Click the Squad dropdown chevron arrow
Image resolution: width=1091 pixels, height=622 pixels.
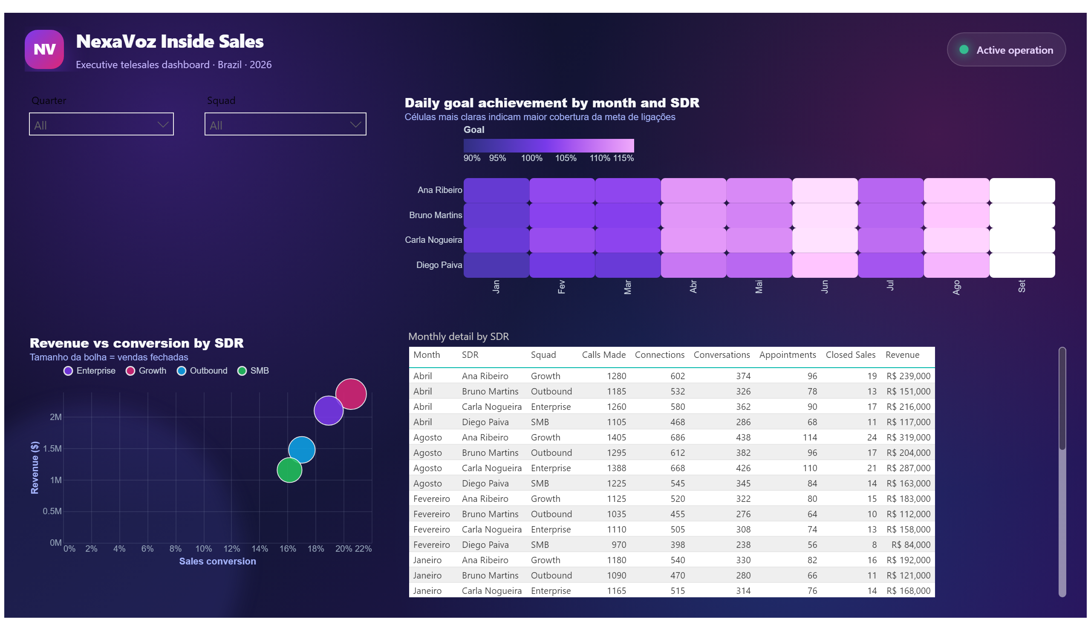(355, 125)
